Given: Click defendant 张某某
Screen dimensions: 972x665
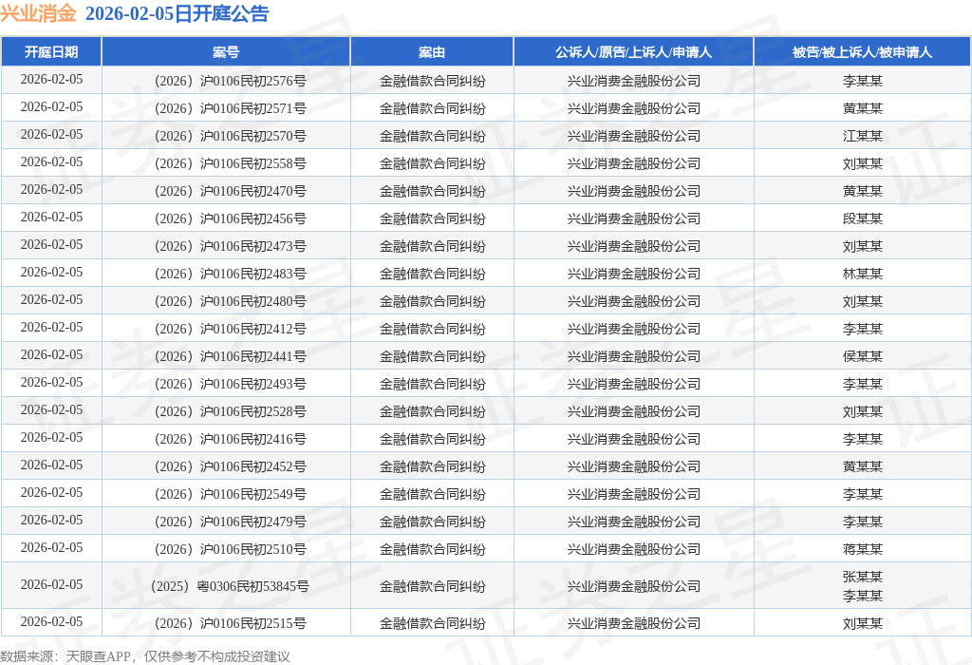Looking at the screenshot, I should 862,577.
